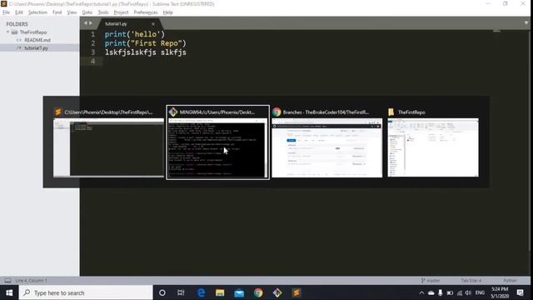Switch to the MINGW64 terminal thumbnail

click(x=217, y=148)
